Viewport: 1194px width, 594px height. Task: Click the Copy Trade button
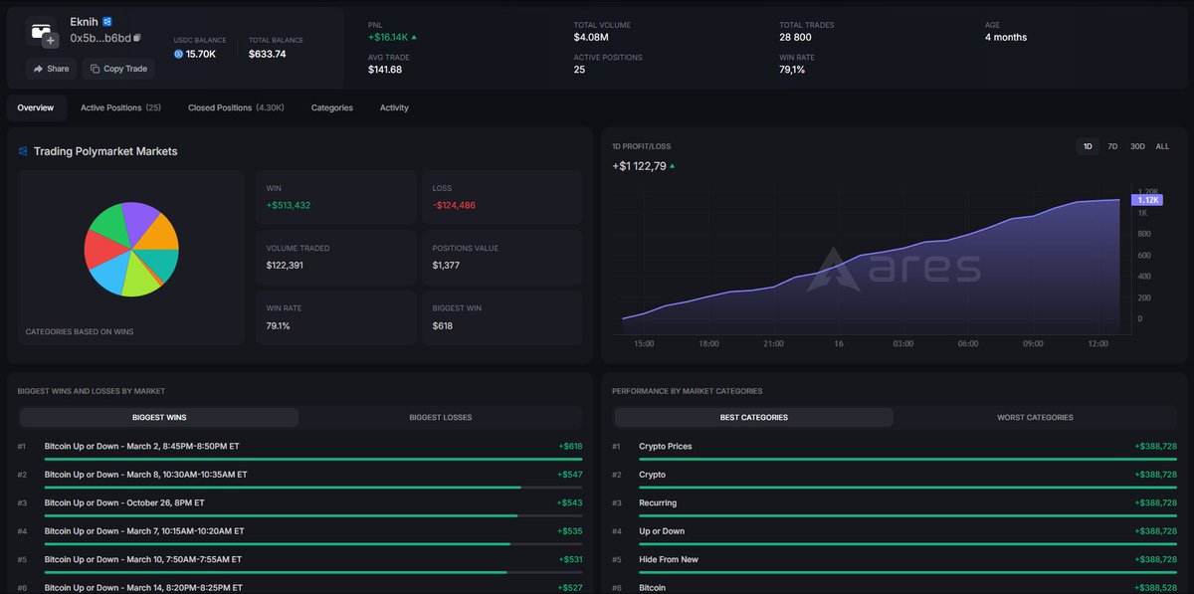click(118, 69)
